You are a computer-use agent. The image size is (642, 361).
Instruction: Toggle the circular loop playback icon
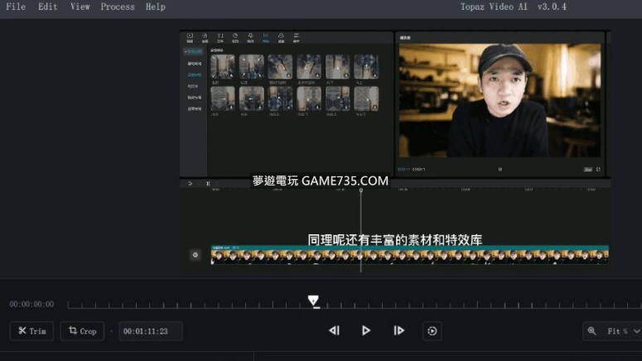(432, 331)
